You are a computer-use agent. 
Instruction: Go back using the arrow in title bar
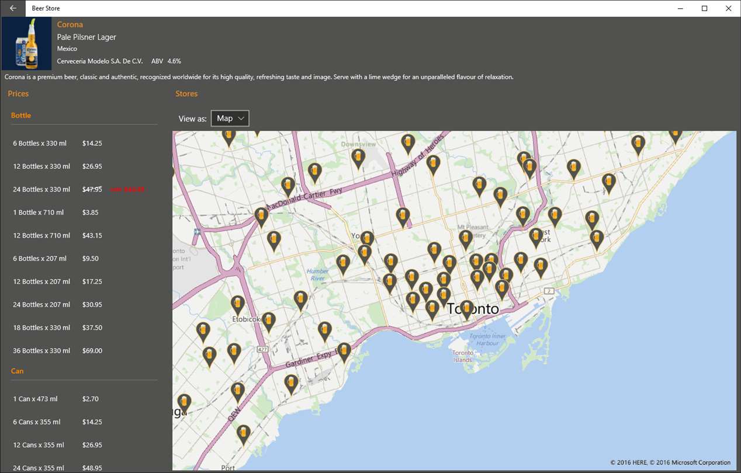pyautogui.click(x=13, y=8)
